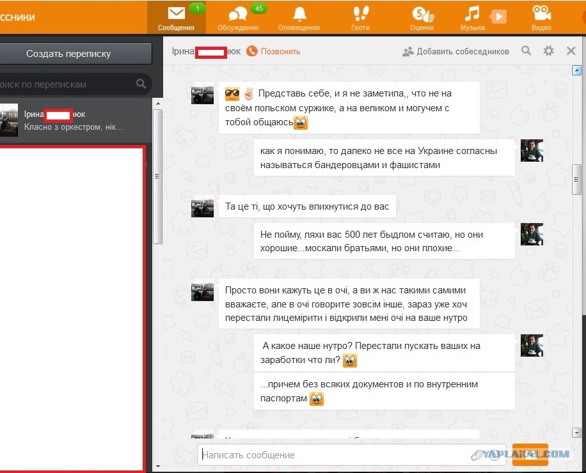Click Добавить собеседников button

pos(455,52)
